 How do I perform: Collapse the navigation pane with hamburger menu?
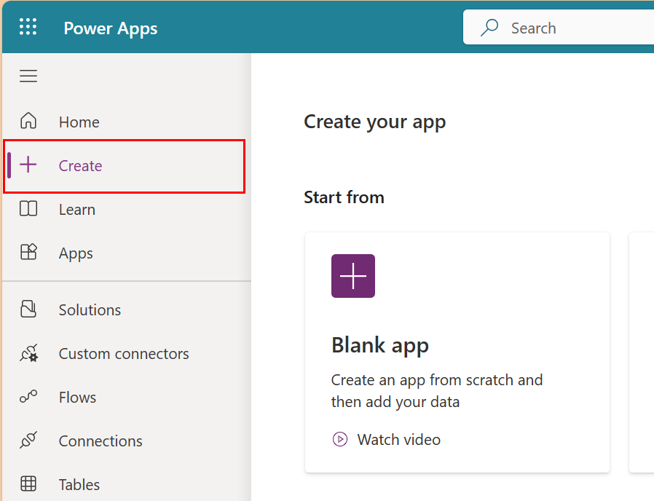pos(28,76)
